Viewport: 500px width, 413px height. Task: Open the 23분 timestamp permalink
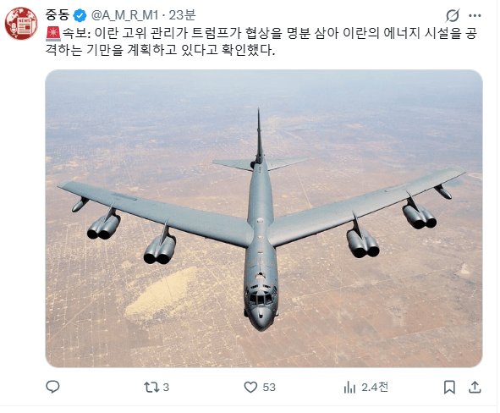(182, 15)
